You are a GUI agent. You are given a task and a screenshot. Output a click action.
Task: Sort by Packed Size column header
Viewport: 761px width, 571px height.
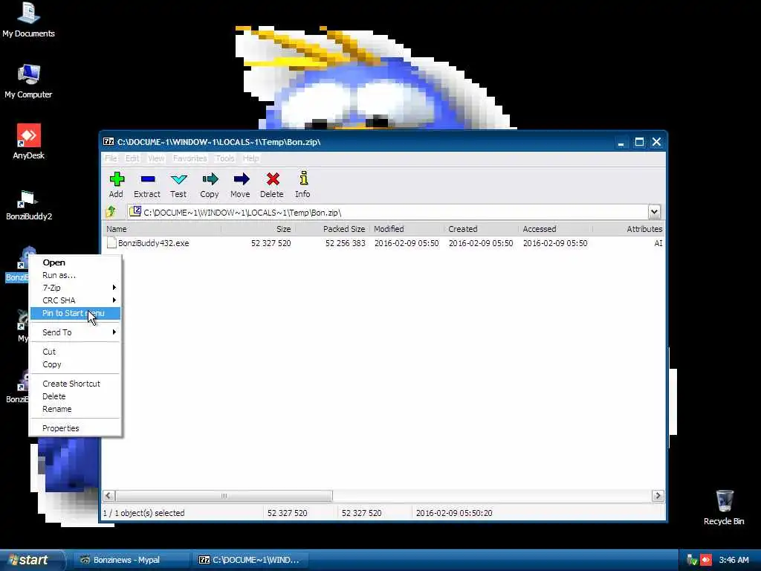pos(332,229)
